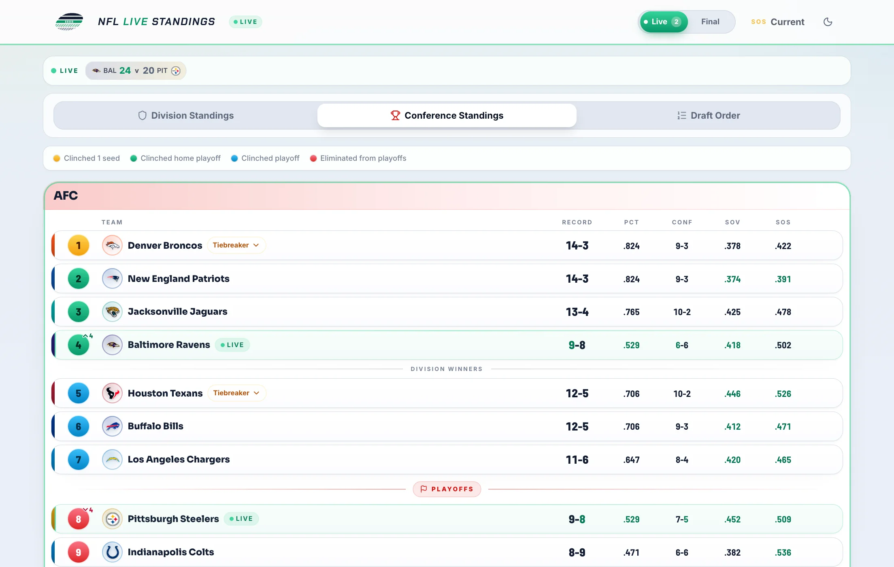Click the PCT column header

(631, 222)
